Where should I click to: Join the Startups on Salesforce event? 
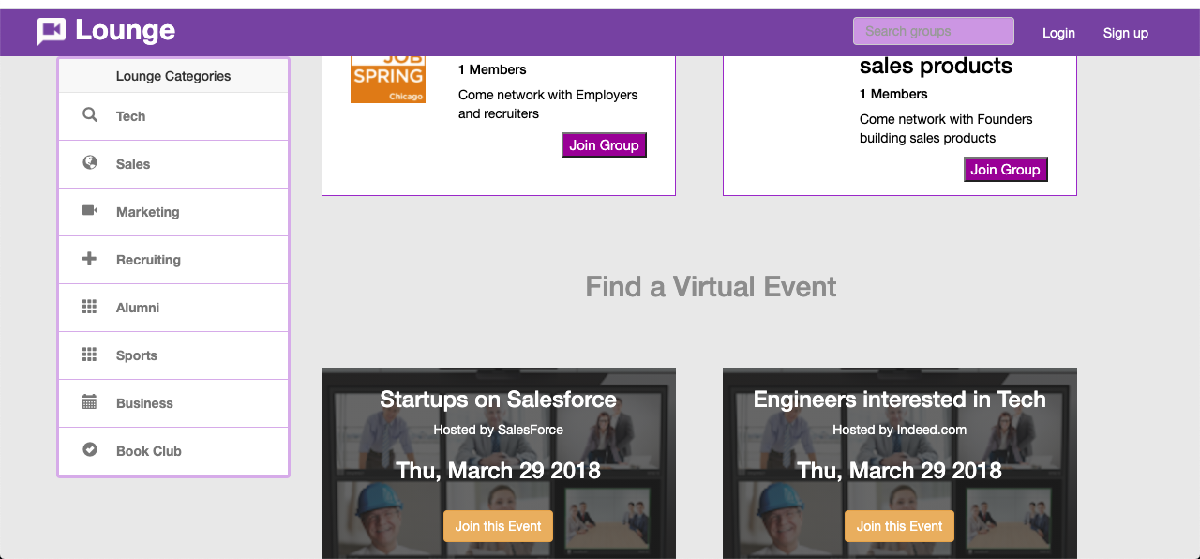click(x=498, y=526)
